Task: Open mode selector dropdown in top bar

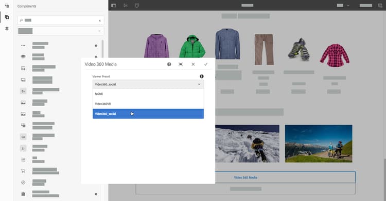Action: tap(343, 6)
